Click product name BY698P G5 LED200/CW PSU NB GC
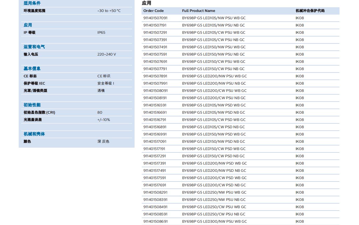Viewport: 359px width, 225px height. [214, 98]
